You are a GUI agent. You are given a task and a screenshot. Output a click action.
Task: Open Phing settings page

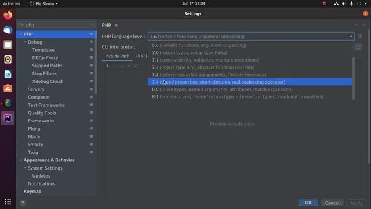pos(34,129)
